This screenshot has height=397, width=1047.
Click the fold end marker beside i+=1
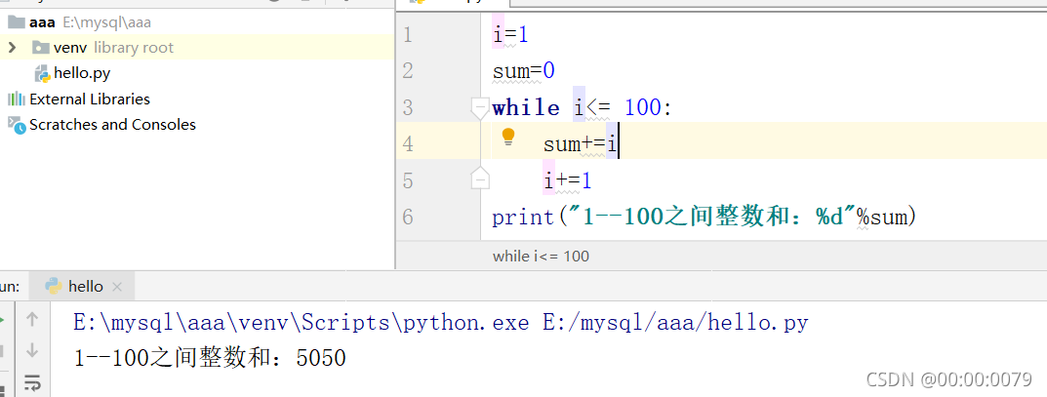pyautogui.click(x=479, y=179)
